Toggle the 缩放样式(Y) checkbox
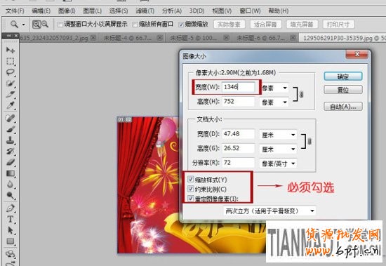386x266 pixels. [190, 179]
